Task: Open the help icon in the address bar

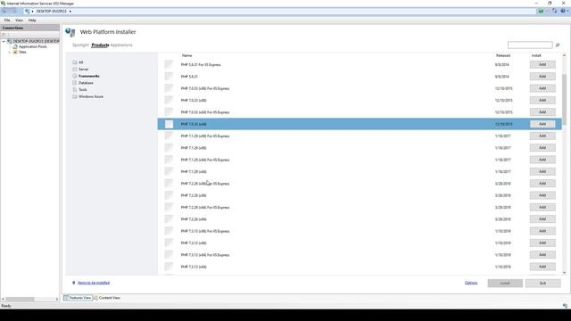Action: tap(563, 12)
